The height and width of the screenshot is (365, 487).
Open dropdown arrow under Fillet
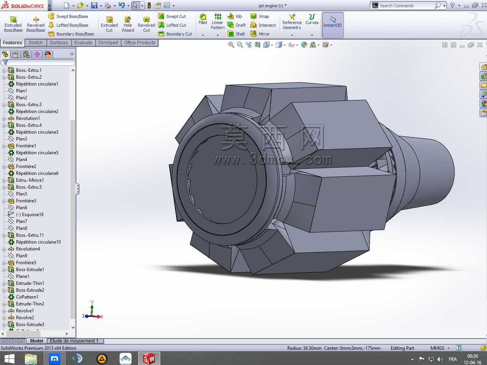[203, 35]
